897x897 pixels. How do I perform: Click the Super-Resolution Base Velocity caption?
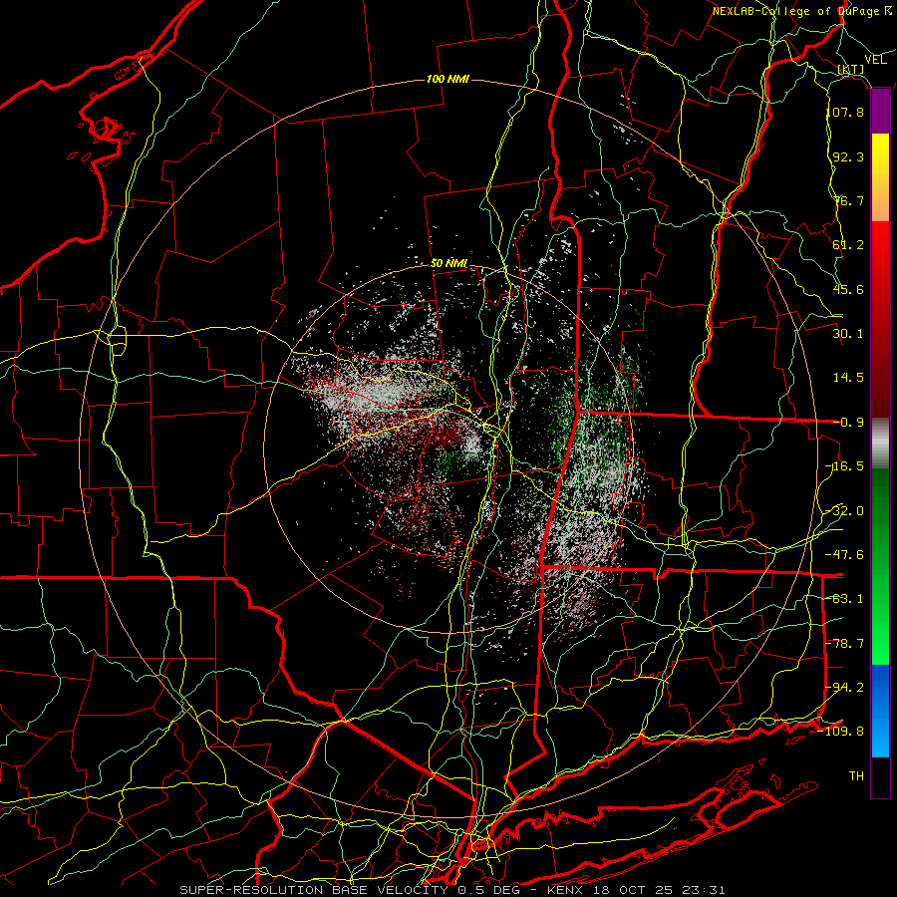452,890
